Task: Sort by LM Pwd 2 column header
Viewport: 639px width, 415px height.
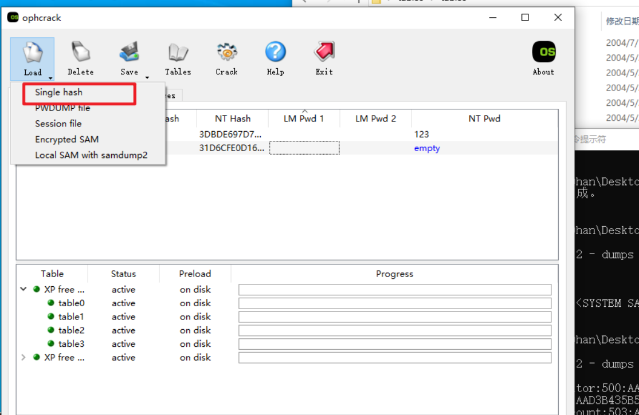Action: (375, 118)
